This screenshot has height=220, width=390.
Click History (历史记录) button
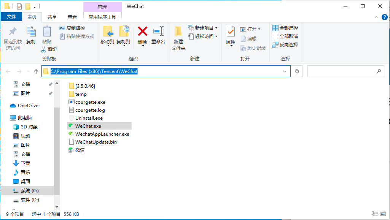253,48
